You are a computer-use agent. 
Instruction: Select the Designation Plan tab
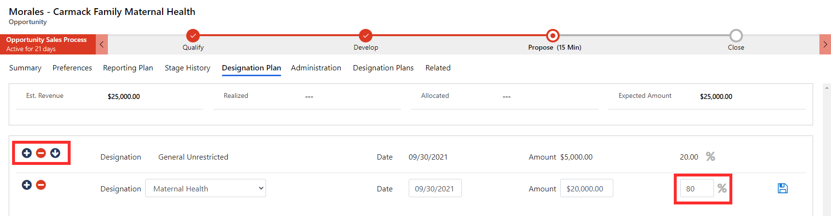(252, 68)
